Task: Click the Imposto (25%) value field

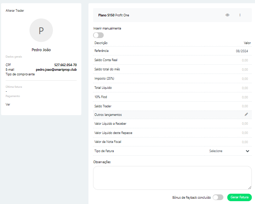Action: (x=245, y=79)
